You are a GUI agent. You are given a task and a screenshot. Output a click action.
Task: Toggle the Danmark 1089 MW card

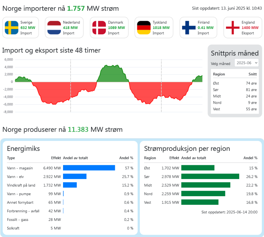[110, 27]
